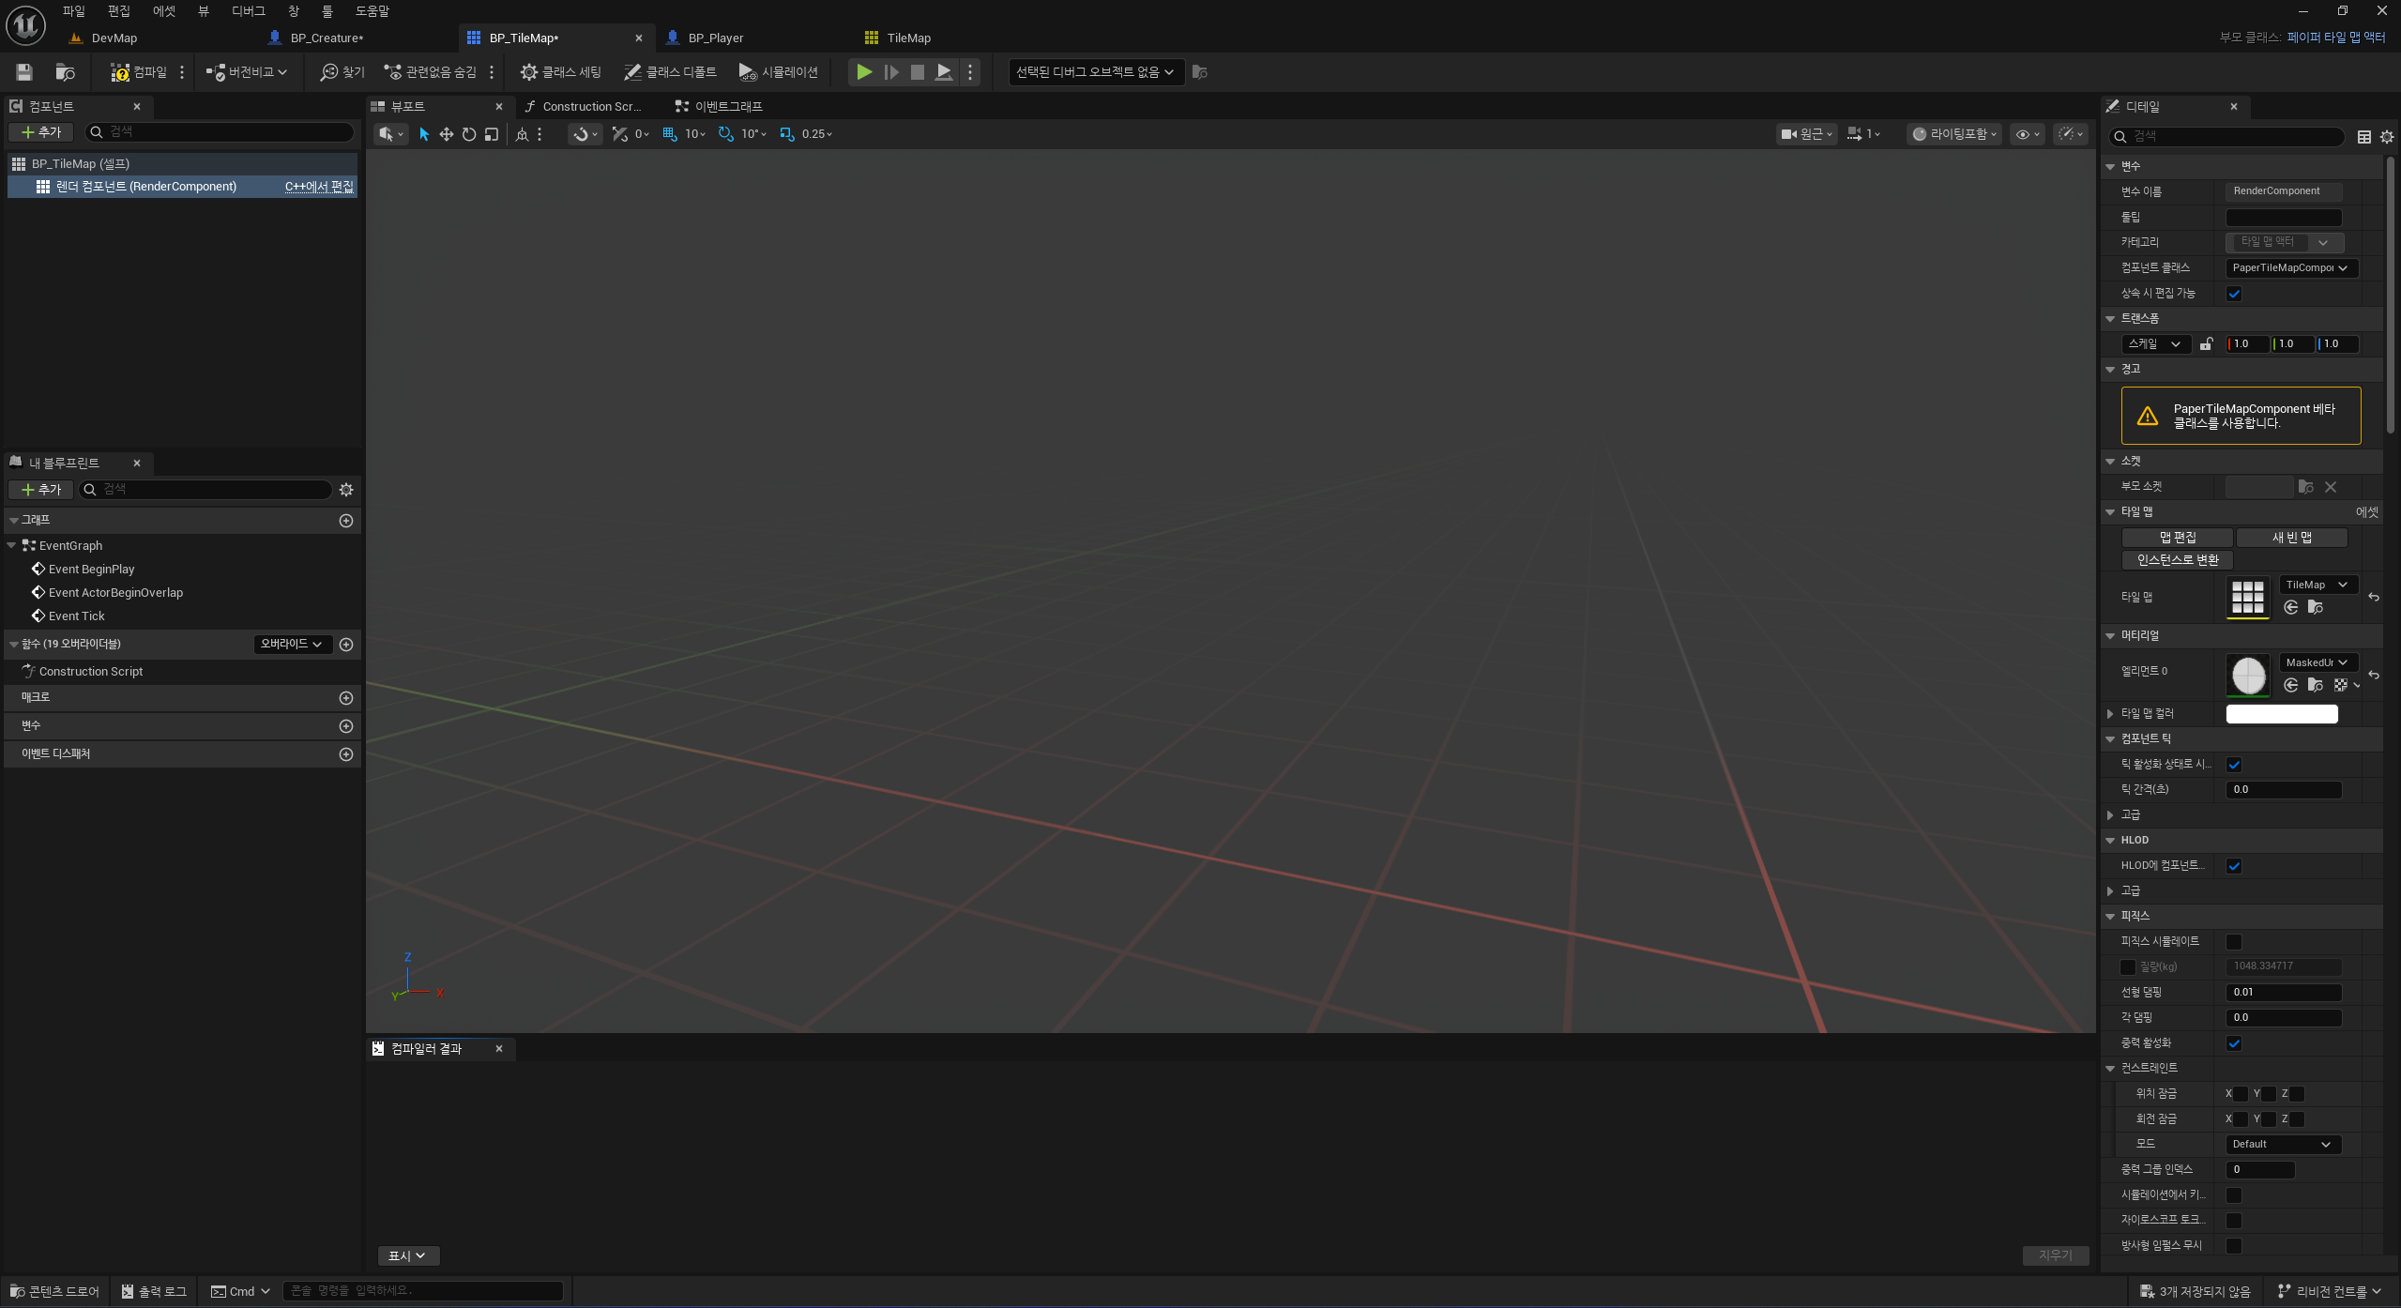Open the debug object selector dropdown
This screenshot has height=1308, width=2401.
point(1095,72)
